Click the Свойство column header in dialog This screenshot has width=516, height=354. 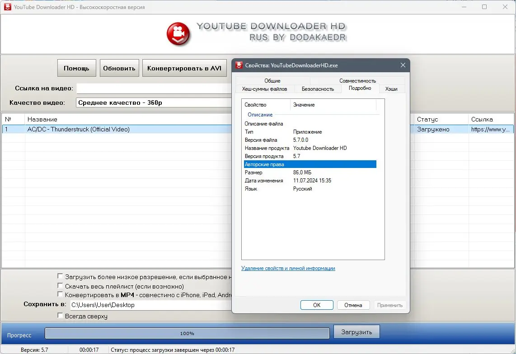tap(266, 105)
